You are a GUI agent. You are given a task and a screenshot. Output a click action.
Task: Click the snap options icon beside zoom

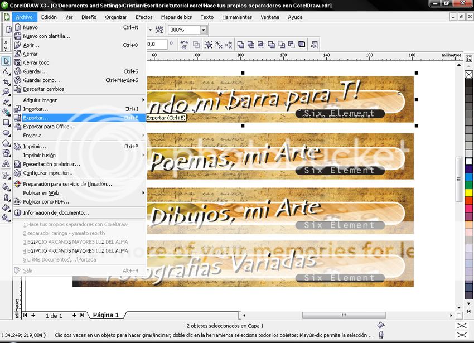pos(159,30)
